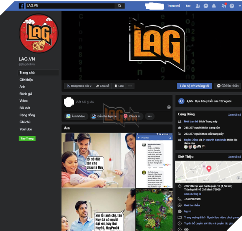Click Mời bạn bè link
Viewport: 242px width, 231px height.
pos(191,121)
